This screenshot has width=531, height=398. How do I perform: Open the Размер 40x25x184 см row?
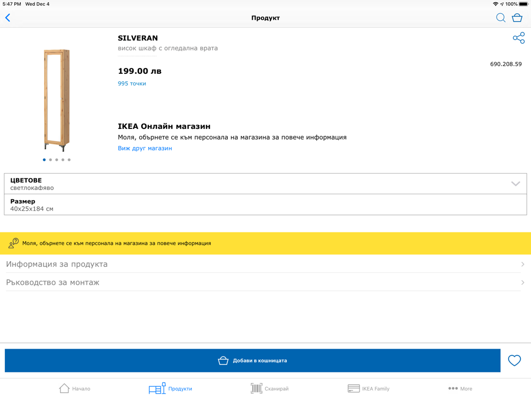[x=265, y=205]
